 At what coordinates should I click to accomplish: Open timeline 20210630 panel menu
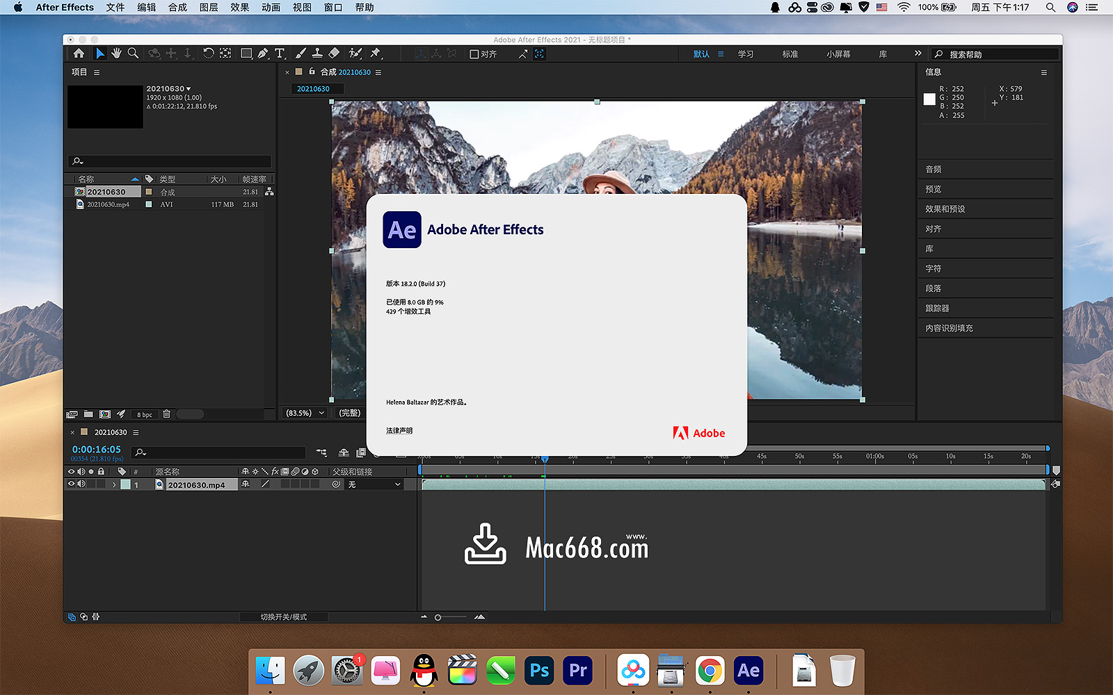coord(136,432)
